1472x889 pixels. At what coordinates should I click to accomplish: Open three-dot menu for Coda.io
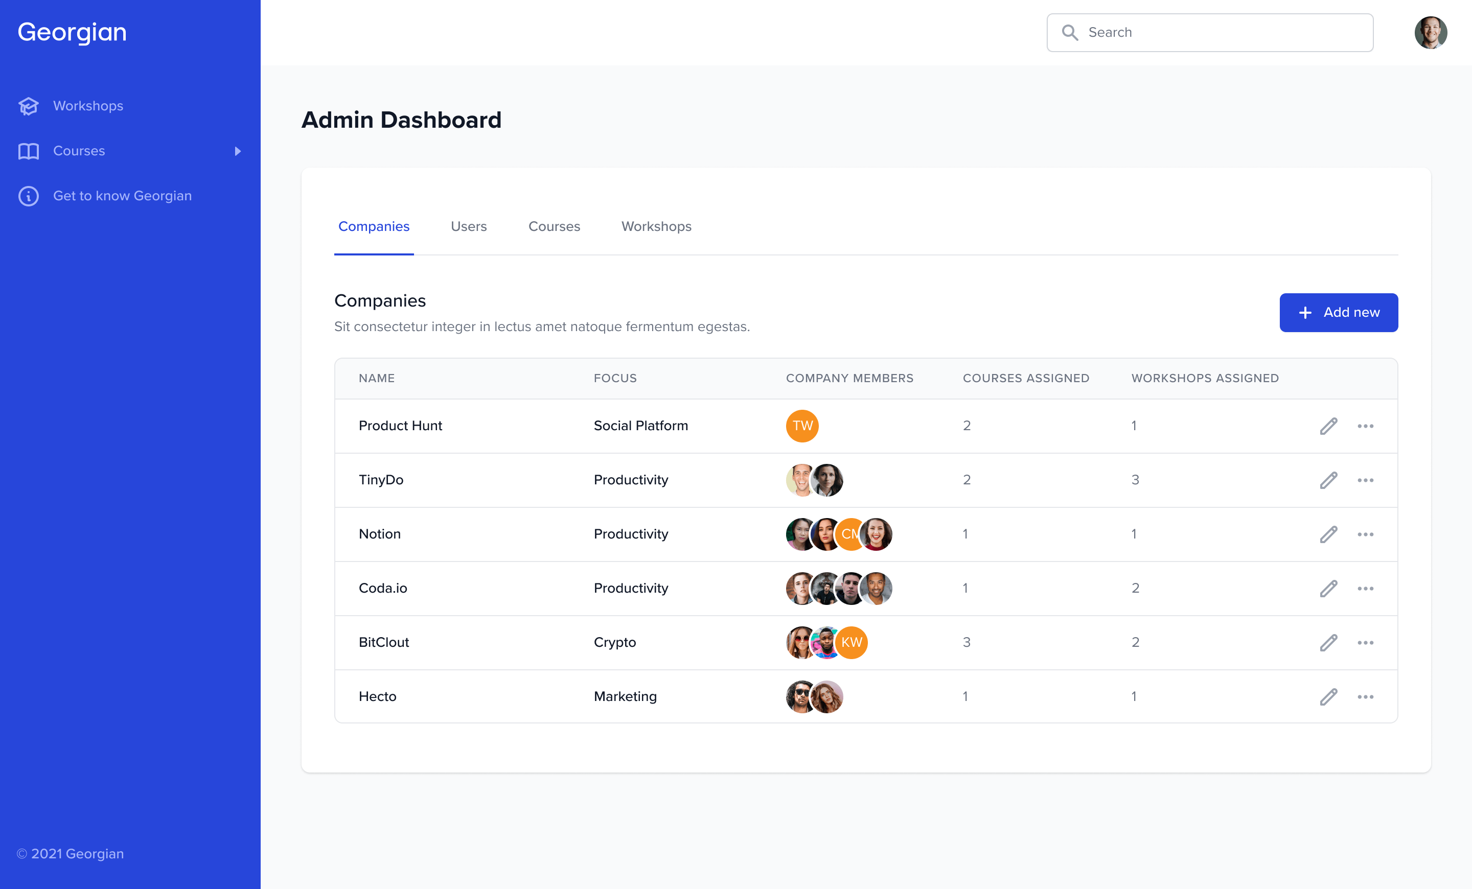pyautogui.click(x=1365, y=589)
